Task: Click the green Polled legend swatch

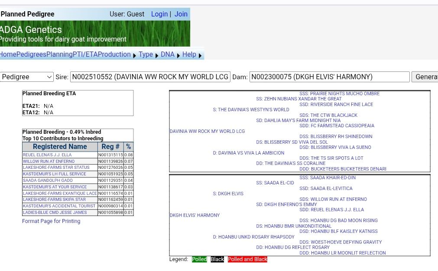Action: (x=199, y=259)
